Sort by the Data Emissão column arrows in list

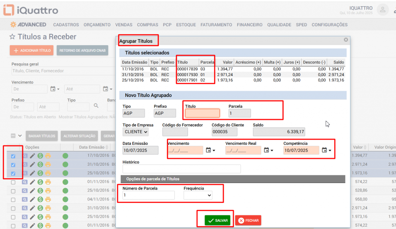[107, 147]
